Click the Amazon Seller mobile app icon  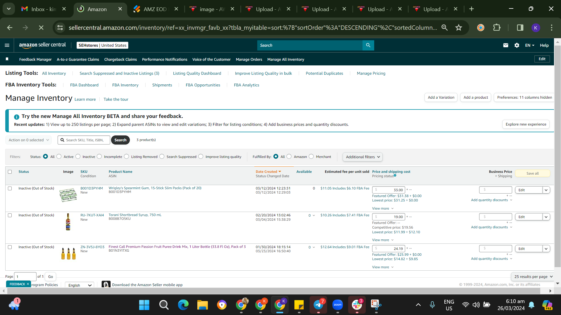(x=106, y=284)
